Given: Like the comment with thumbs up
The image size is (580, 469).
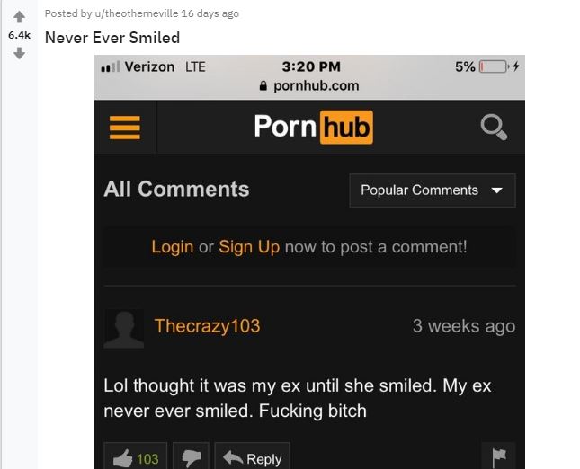Looking at the screenshot, I should coord(136,457).
